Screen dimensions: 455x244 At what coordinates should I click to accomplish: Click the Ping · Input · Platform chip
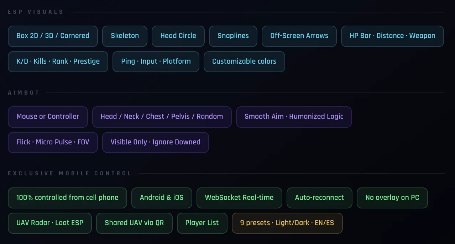[156, 62]
